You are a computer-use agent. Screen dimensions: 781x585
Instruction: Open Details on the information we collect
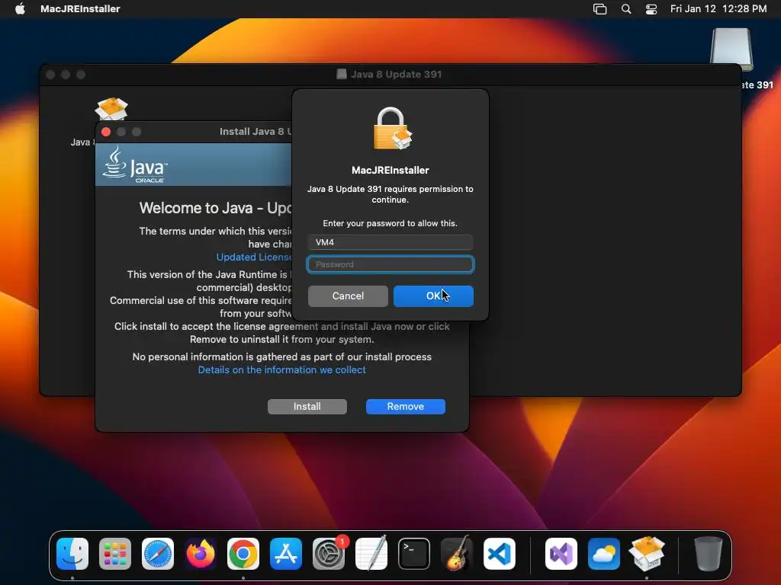point(282,369)
